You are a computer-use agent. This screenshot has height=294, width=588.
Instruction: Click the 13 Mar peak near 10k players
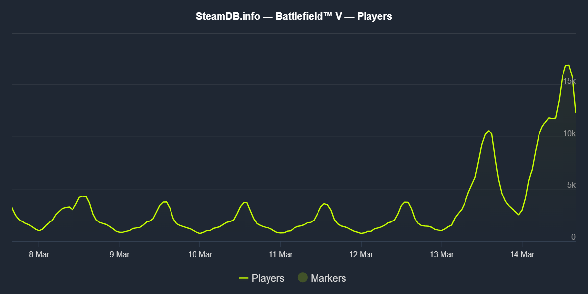[x=488, y=131]
